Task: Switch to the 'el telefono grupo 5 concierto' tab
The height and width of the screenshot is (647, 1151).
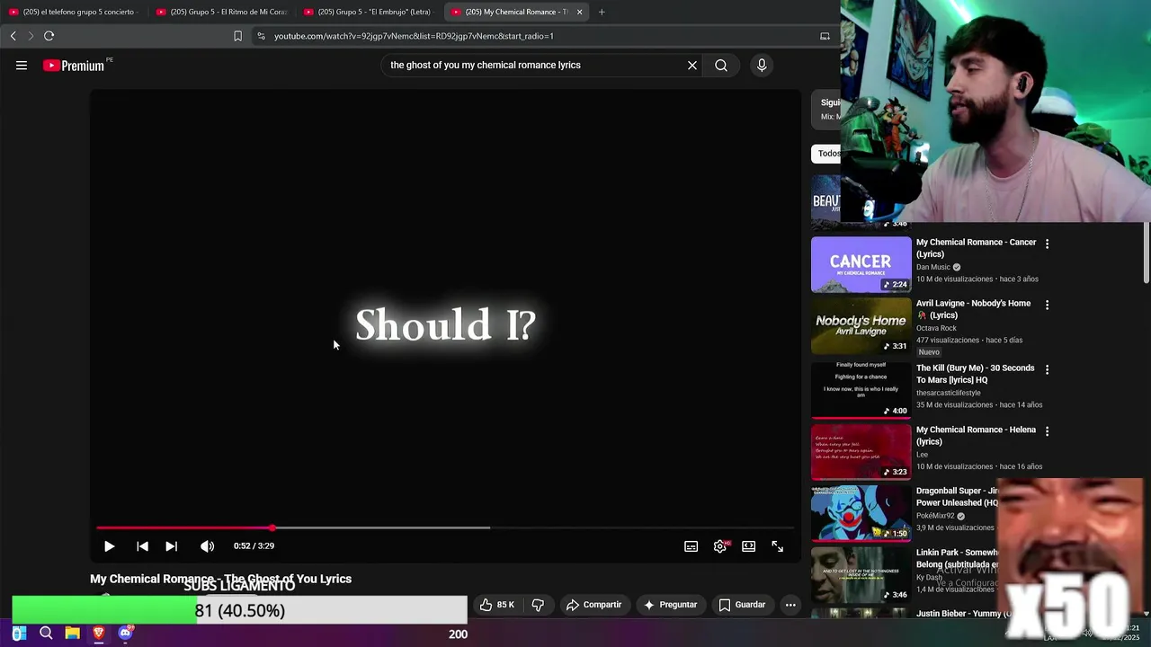Action: coord(72,12)
